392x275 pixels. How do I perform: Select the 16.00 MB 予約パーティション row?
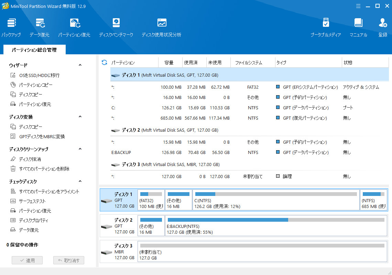click(x=250, y=98)
